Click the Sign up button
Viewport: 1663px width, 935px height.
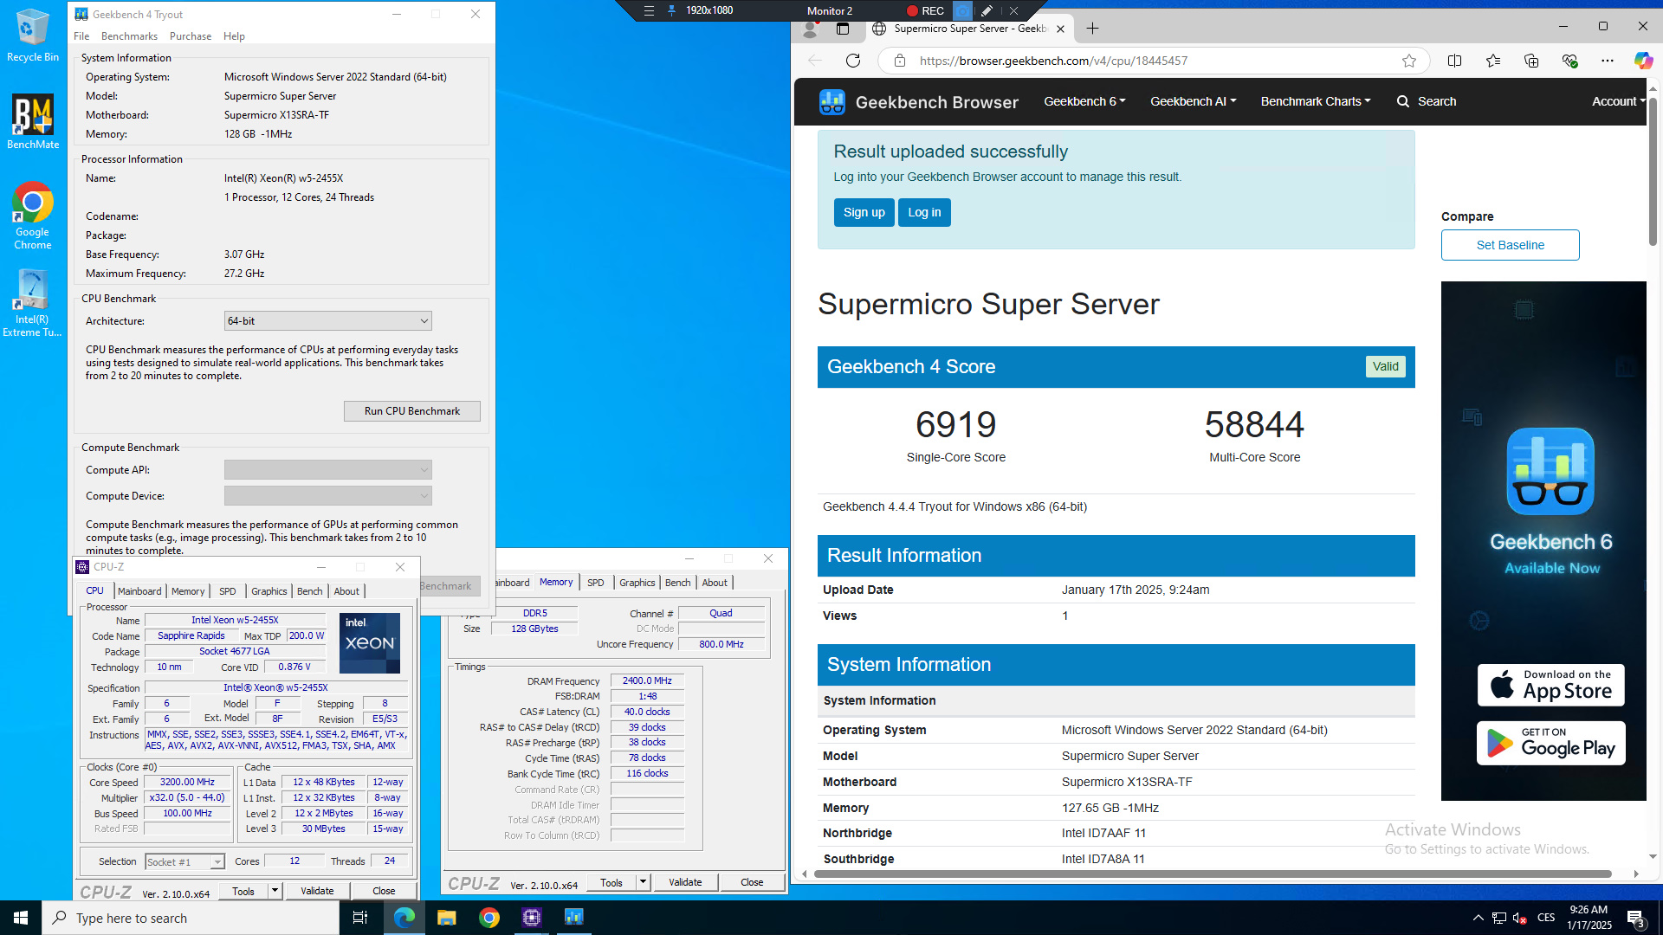pyautogui.click(x=864, y=213)
